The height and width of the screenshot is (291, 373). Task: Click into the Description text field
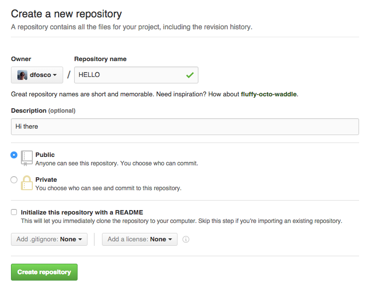pos(185,127)
